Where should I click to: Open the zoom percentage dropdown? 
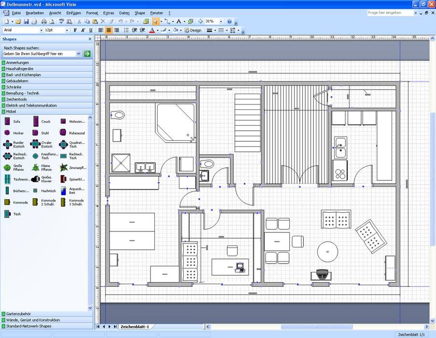point(221,21)
